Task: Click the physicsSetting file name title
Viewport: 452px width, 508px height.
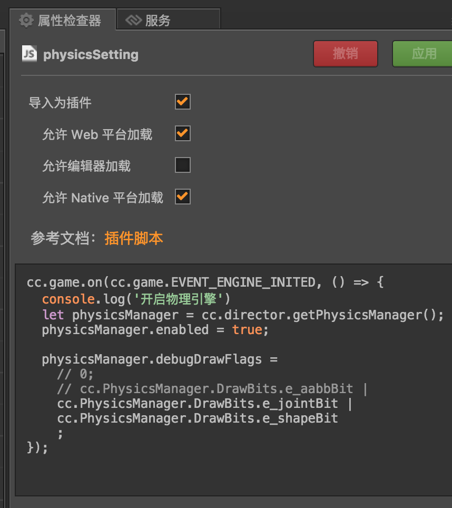Action: (91, 54)
